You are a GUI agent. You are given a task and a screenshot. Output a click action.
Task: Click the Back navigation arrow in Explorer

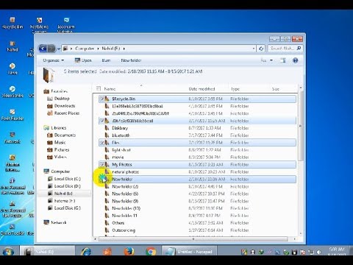coord(43,49)
